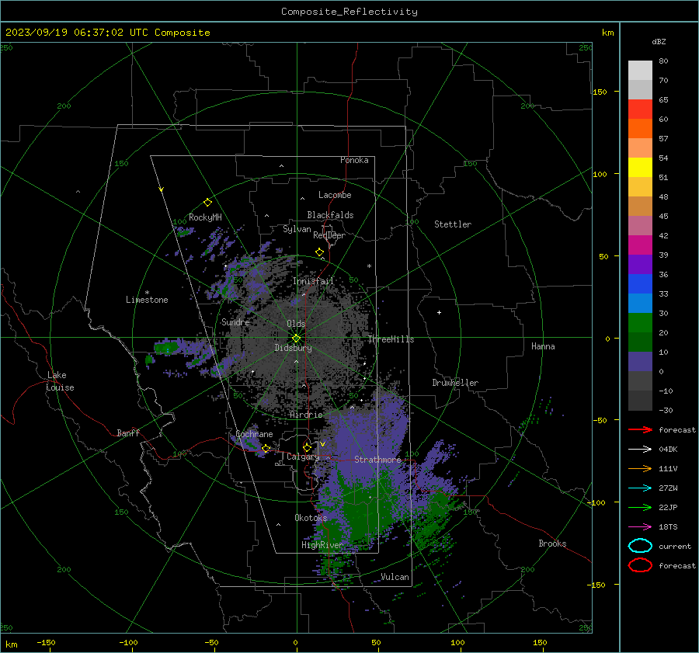Image resolution: width=699 pixels, height=653 pixels.
Task: Click the Drumheller city label
Action: (x=455, y=383)
